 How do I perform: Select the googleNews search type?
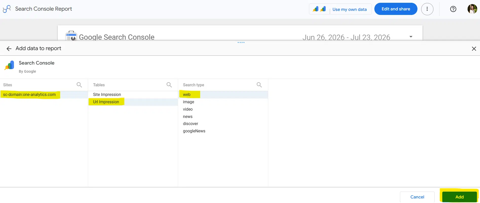click(x=223, y=131)
